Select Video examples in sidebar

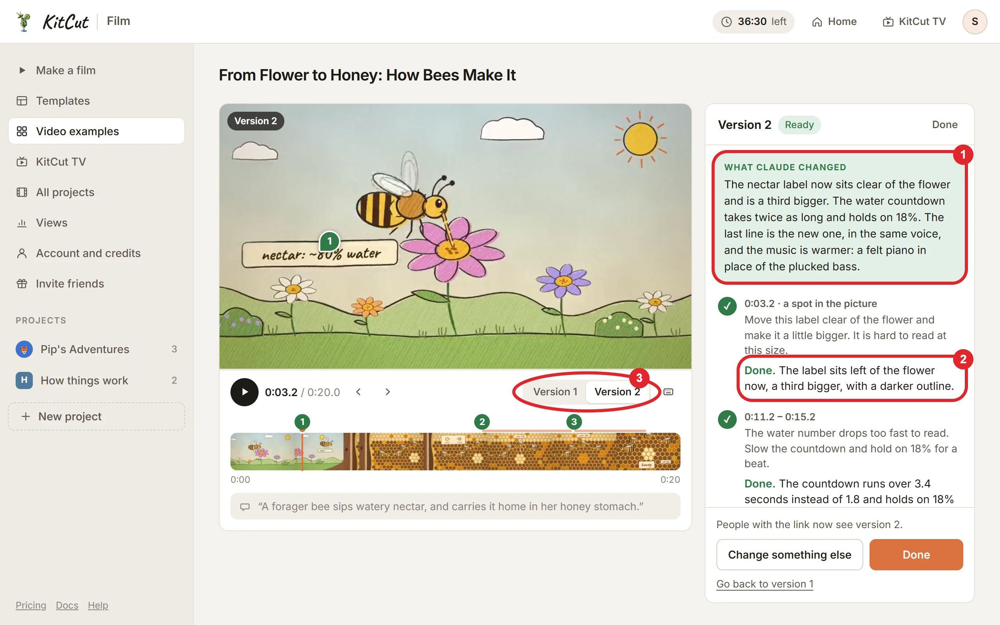(x=96, y=131)
